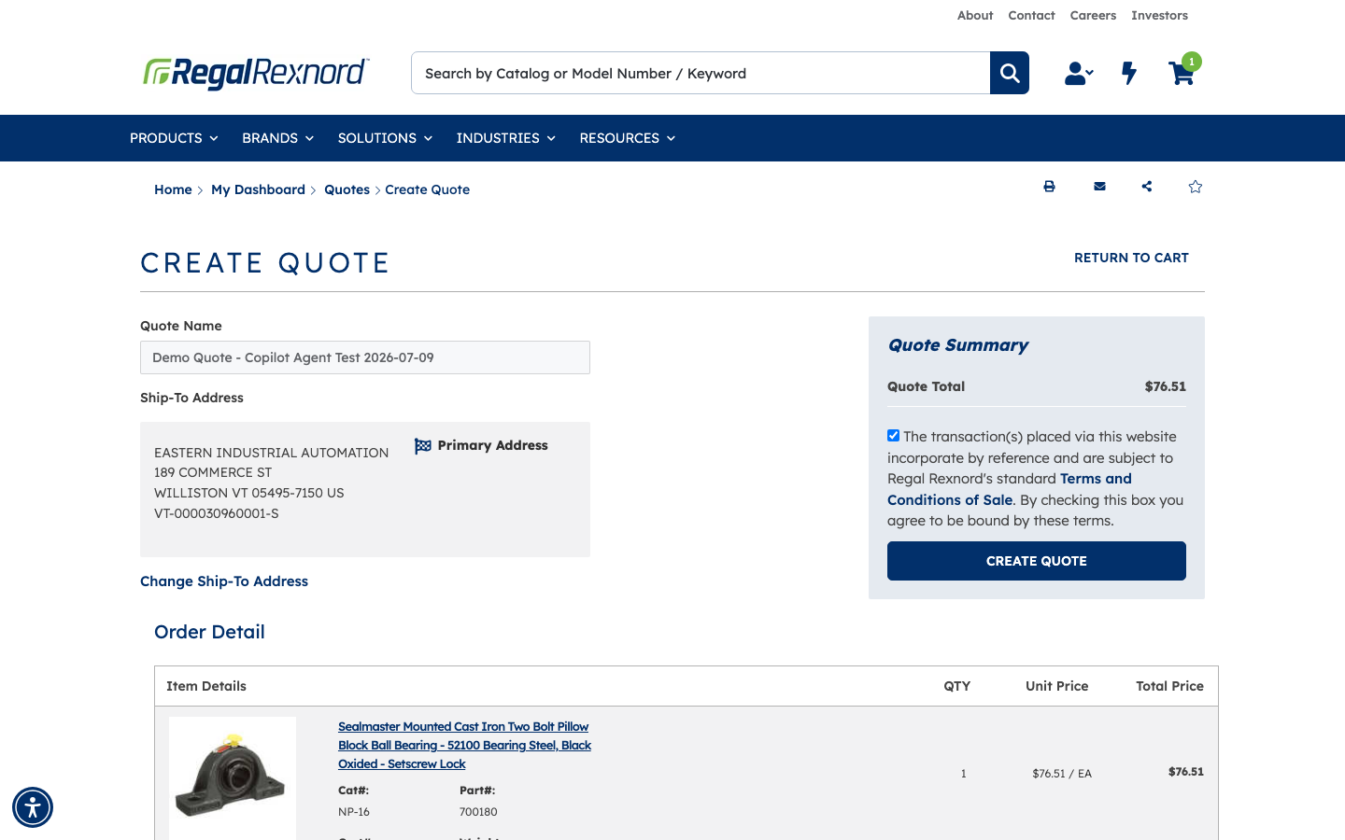Click the Primary Address flag icon
Image resolution: width=1345 pixels, height=840 pixels.
423,446
